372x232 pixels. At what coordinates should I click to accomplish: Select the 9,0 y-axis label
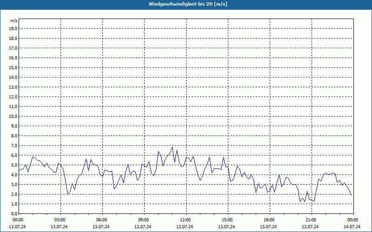(x=14, y=126)
